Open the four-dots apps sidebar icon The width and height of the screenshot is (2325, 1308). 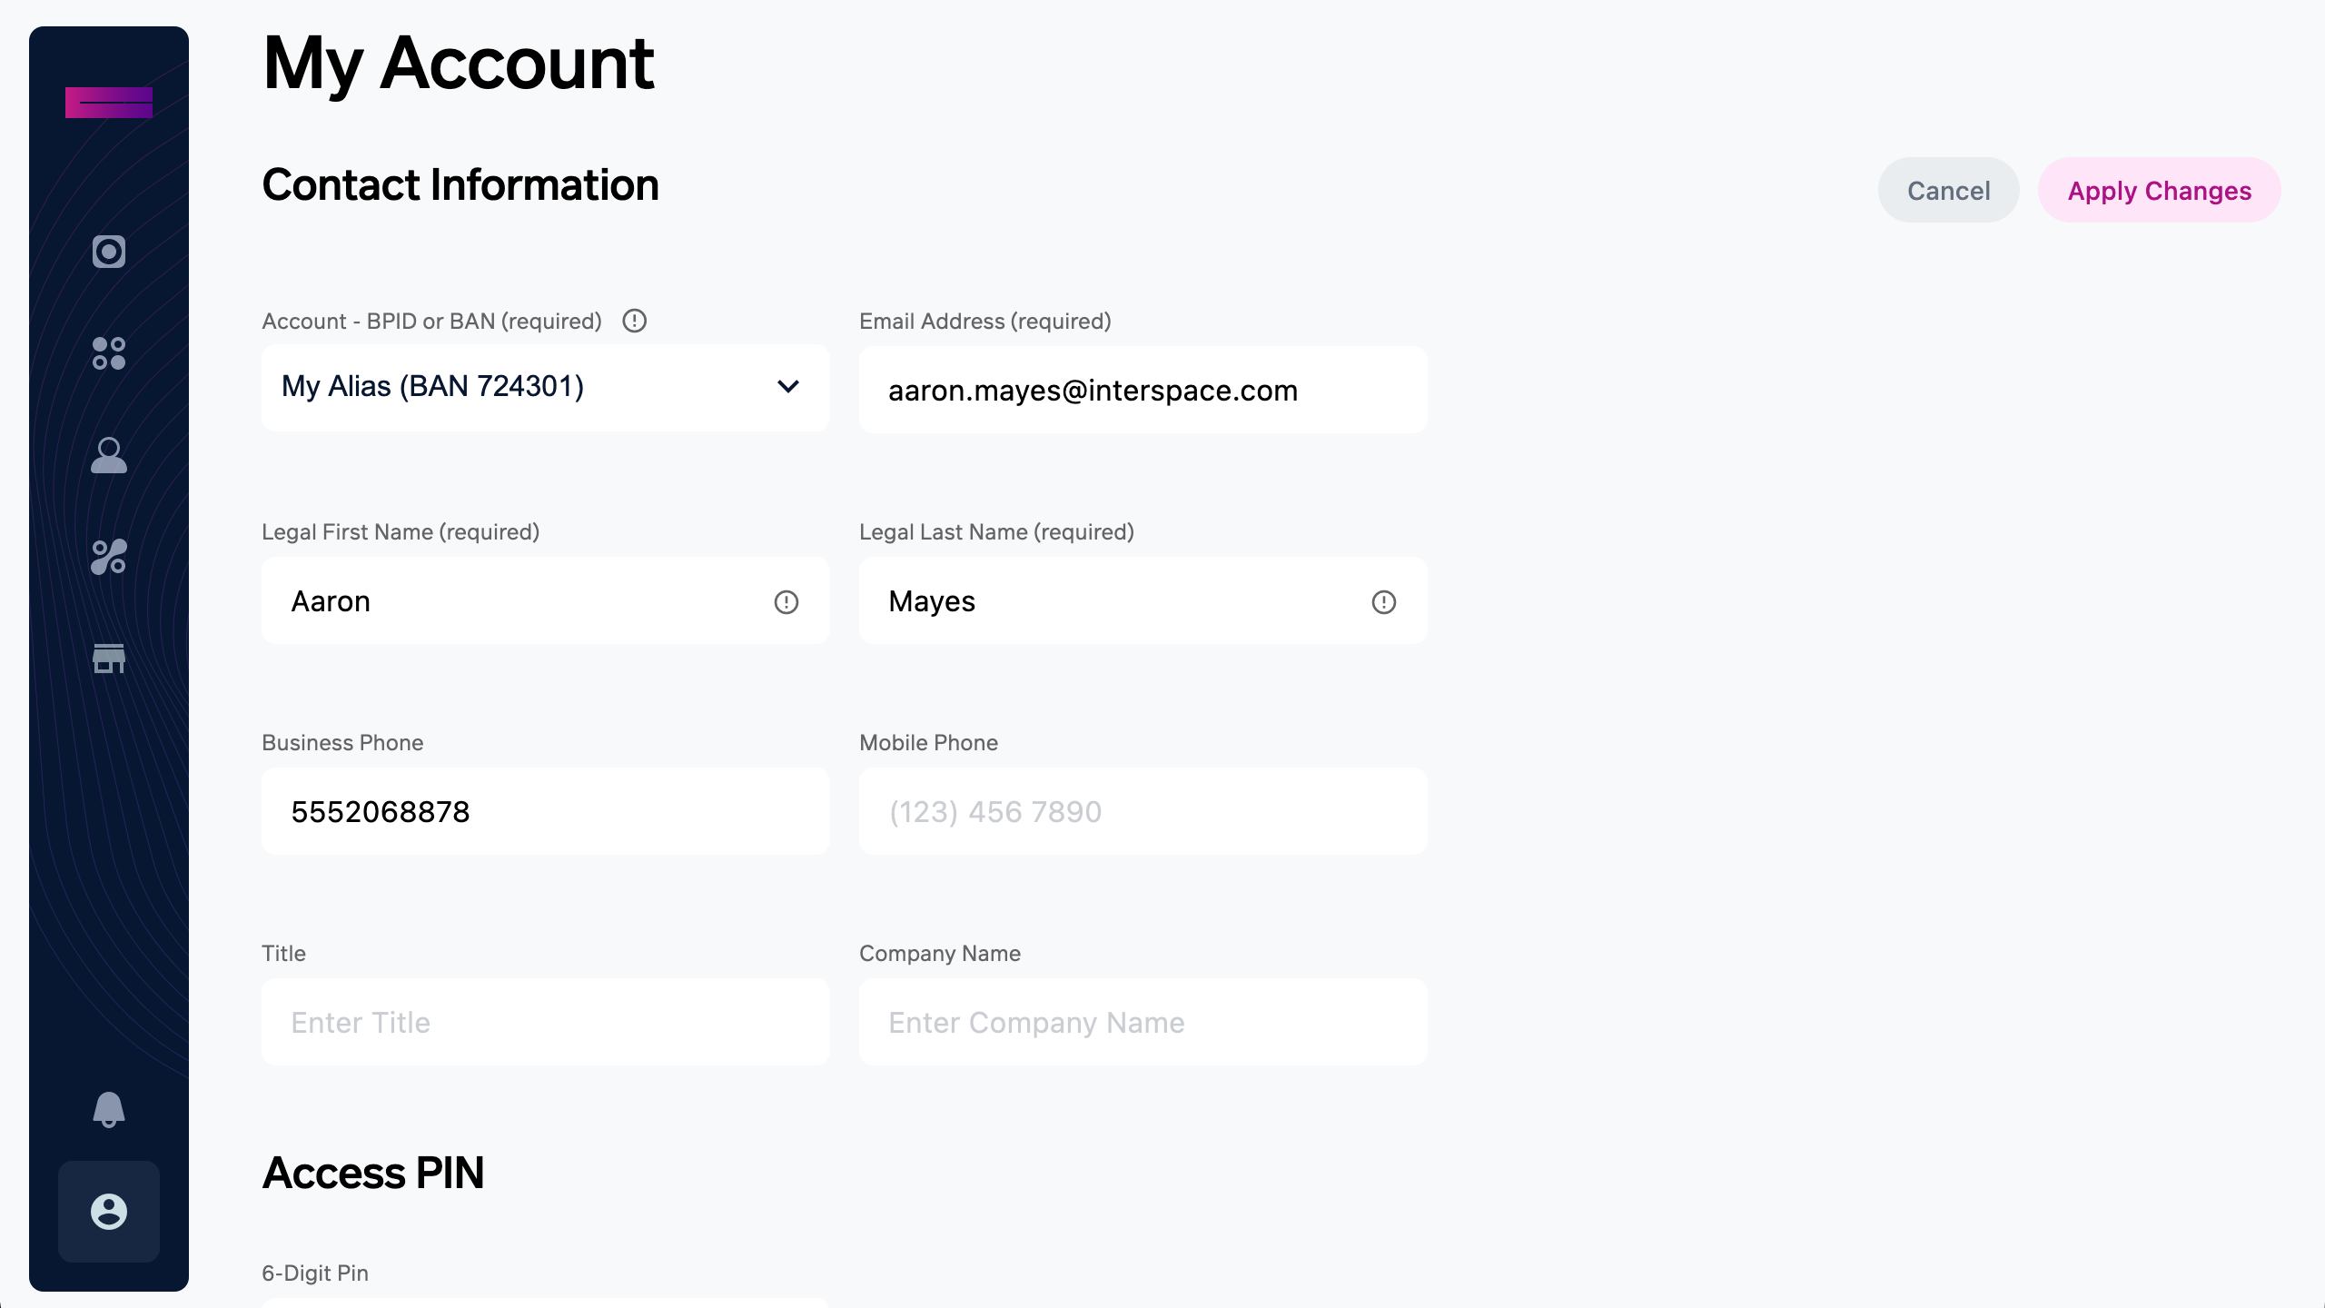108,353
